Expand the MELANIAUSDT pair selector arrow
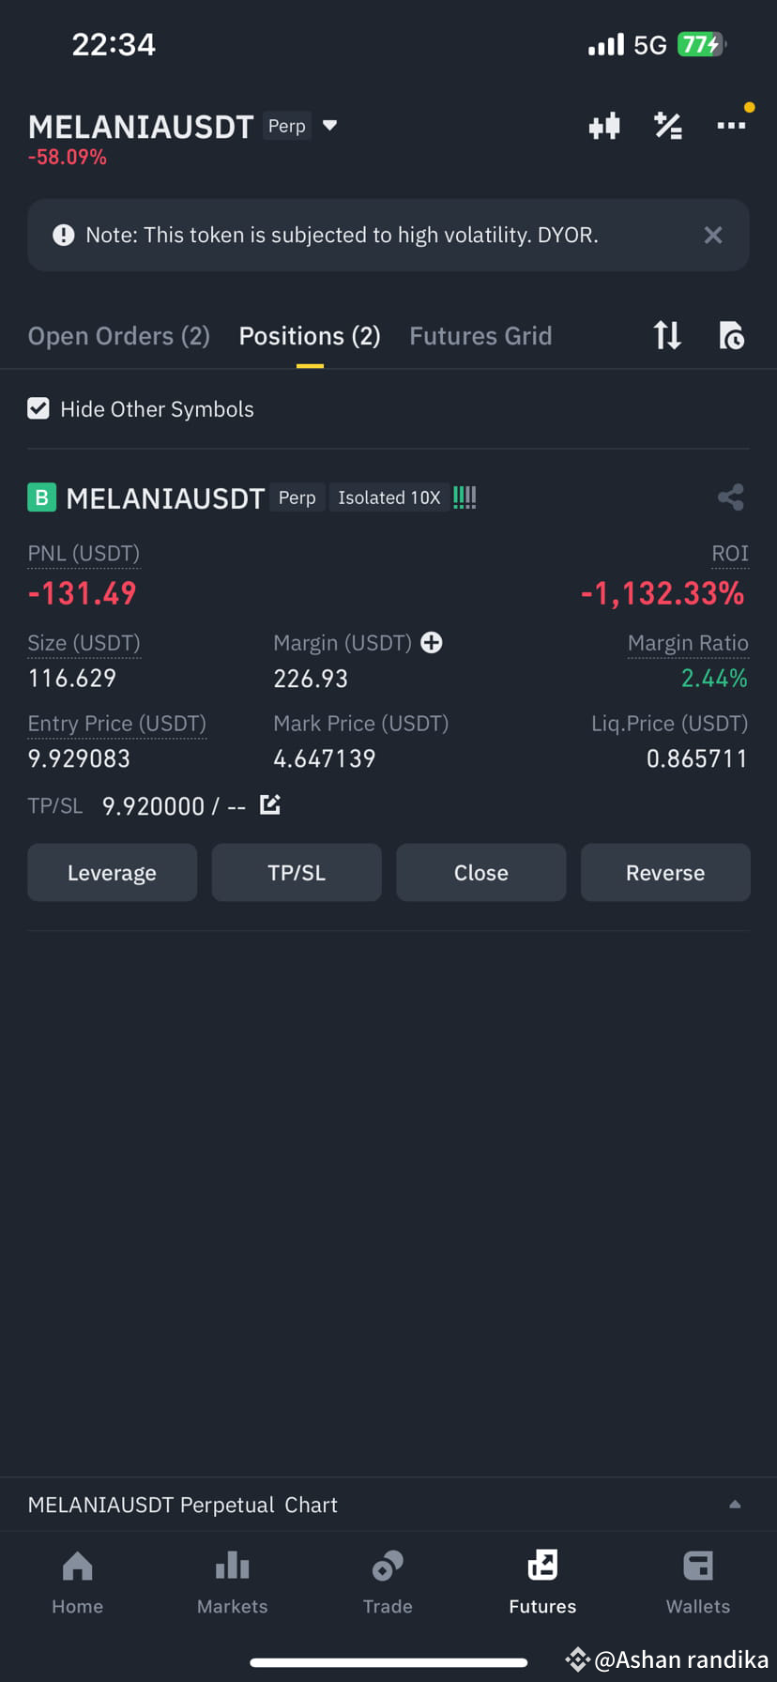Screen dimensions: 777x1682 click(329, 125)
